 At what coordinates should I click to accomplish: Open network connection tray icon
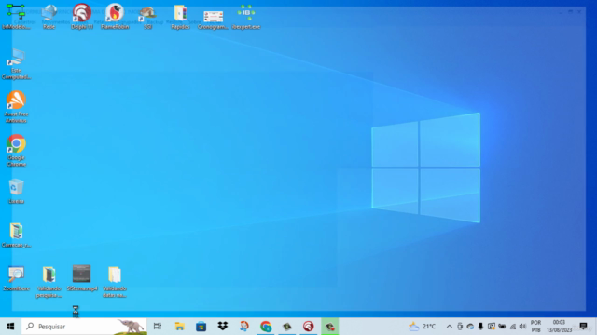click(512, 327)
